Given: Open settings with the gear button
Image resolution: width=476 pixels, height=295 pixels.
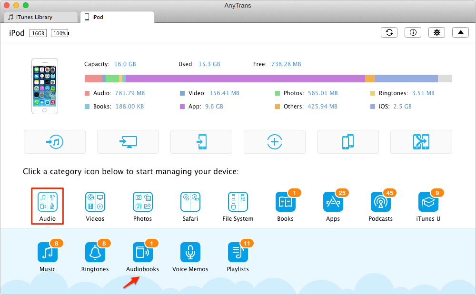Looking at the screenshot, I should [x=436, y=32].
